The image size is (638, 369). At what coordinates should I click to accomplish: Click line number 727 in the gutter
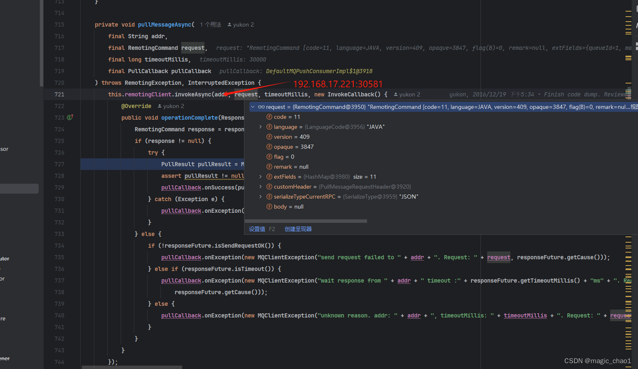click(x=59, y=164)
